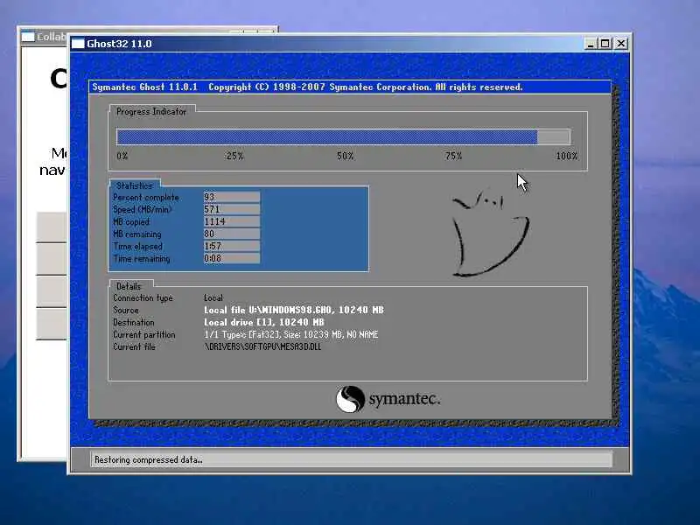Click the MB remaining label

coord(137,234)
